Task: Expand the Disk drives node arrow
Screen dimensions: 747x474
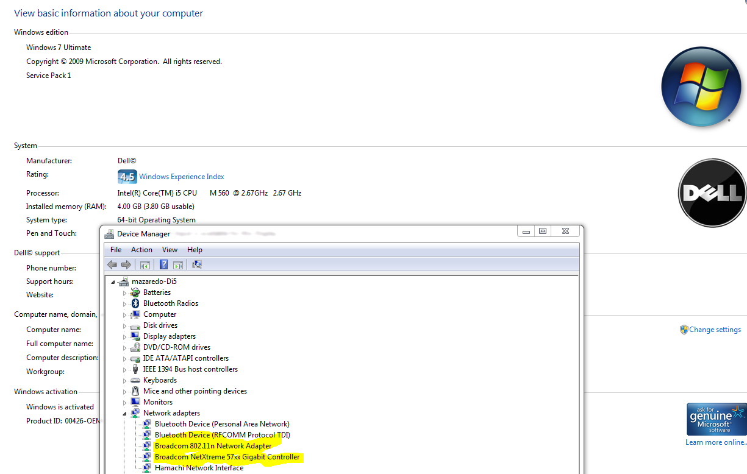Action: [125, 326]
